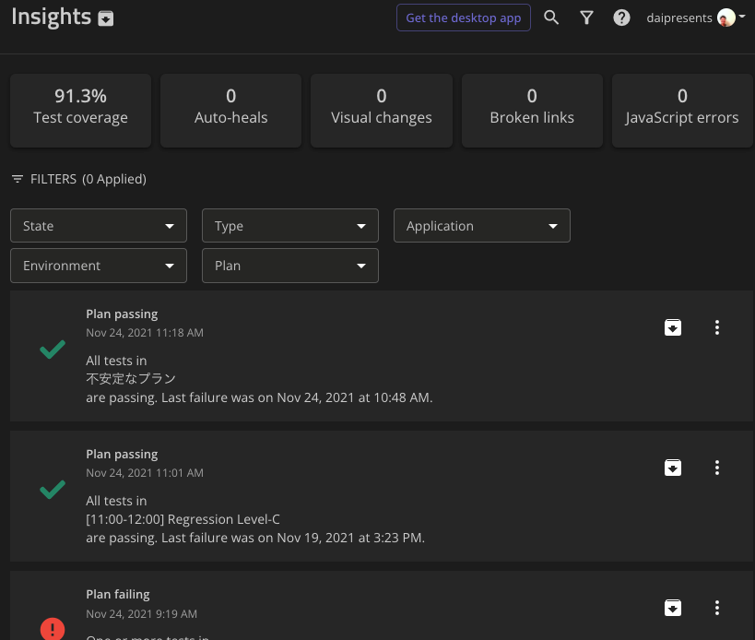Viewport: 755px width, 640px height.
Task: Archive the Plan failing insight
Action: point(673,608)
